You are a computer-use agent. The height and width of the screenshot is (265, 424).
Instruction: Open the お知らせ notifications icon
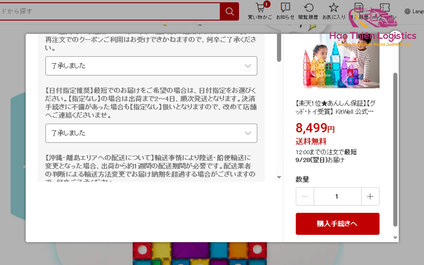[x=285, y=7]
